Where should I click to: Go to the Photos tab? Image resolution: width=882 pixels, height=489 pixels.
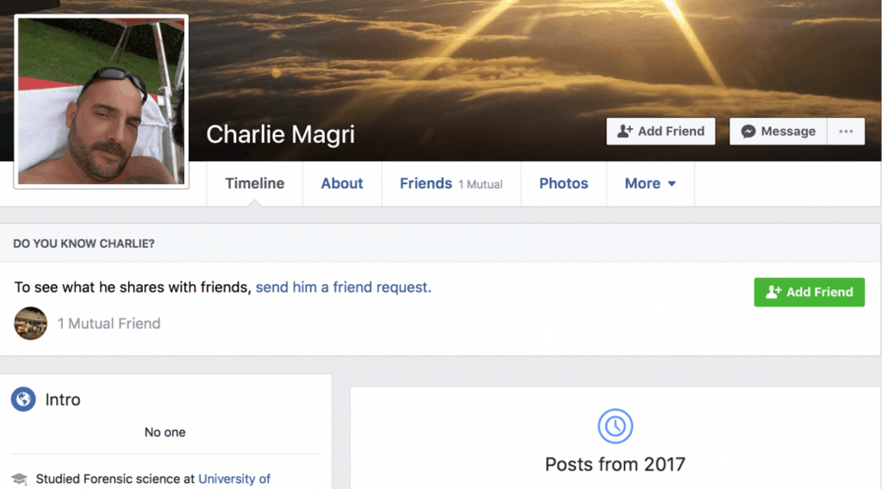tap(563, 183)
